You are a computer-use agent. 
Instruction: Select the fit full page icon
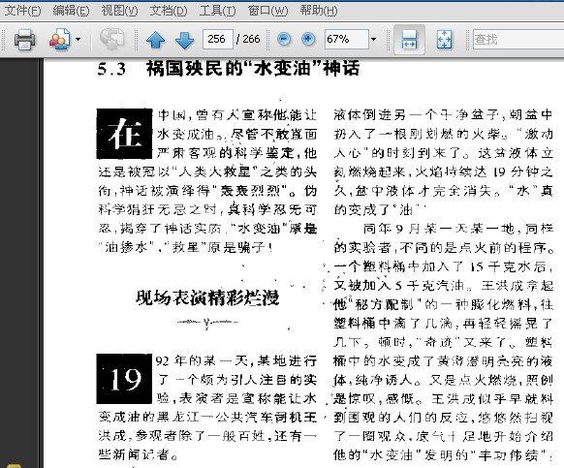pyautogui.click(x=444, y=39)
